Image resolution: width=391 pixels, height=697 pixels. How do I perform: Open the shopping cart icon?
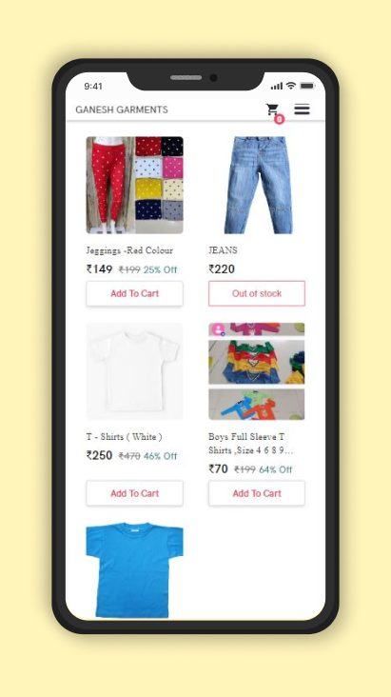coord(272,109)
